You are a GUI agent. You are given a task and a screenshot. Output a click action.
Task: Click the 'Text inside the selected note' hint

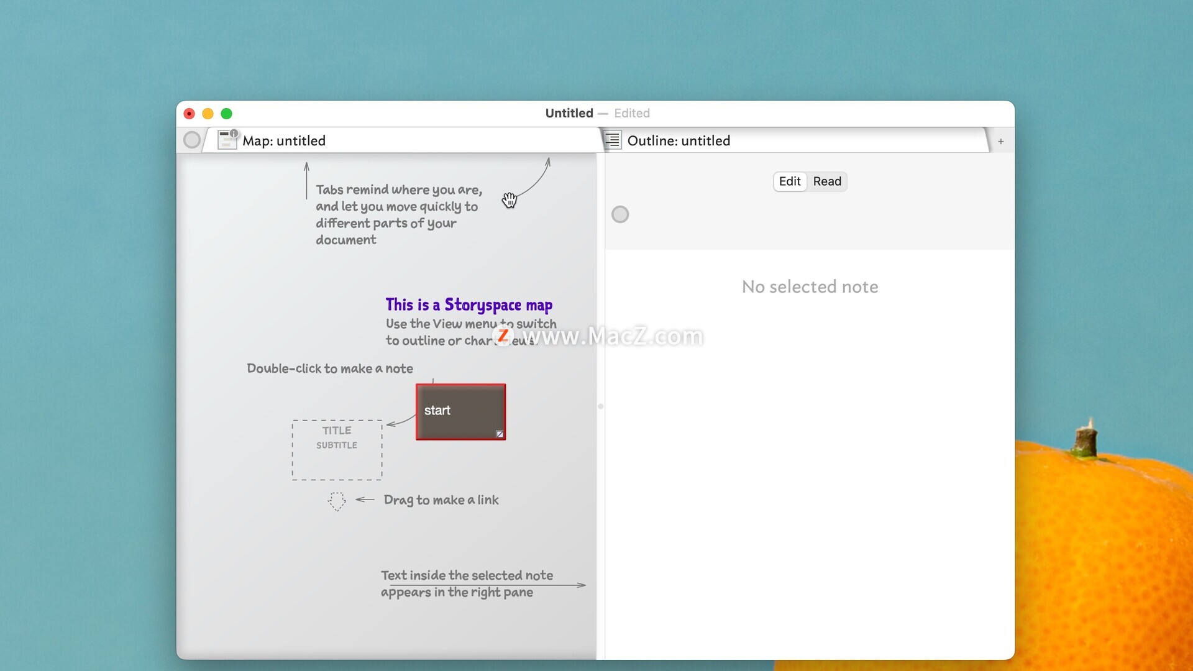coord(467,583)
